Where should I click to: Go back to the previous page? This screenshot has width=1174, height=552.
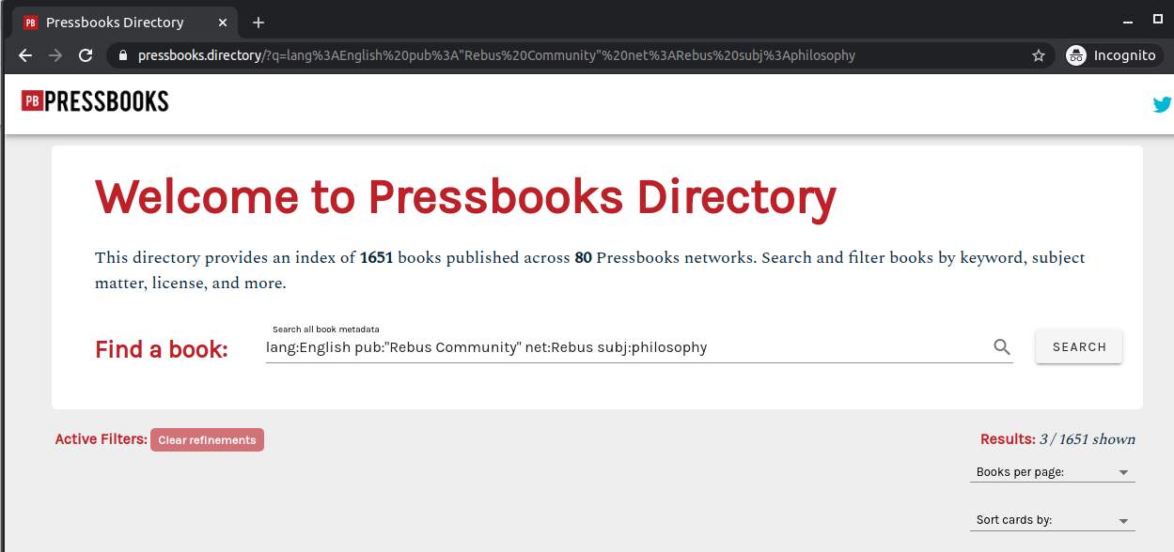point(25,55)
